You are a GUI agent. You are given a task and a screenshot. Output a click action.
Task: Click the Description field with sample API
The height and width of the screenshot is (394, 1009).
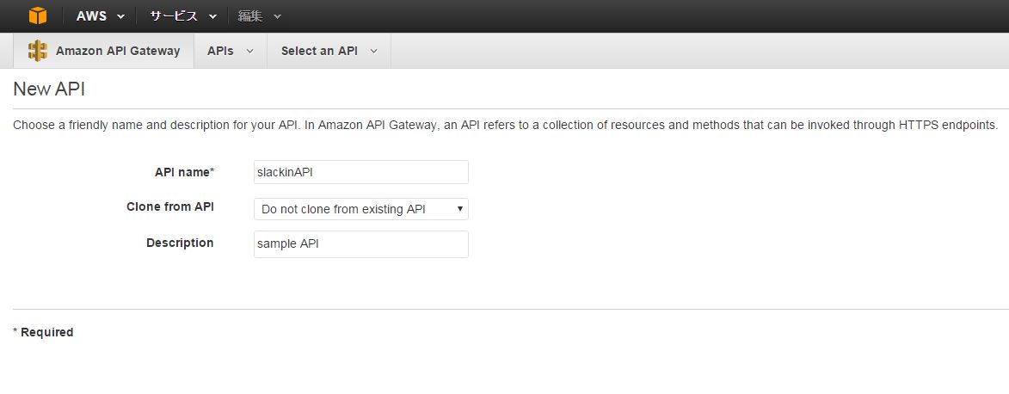pyautogui.click(x=360, y=244)
